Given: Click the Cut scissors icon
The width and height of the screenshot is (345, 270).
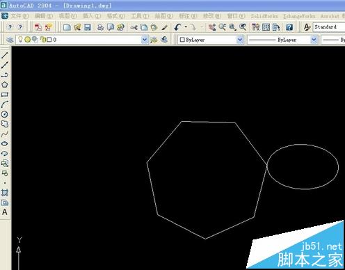Looking at the screenshot, I should click(134, 27).
